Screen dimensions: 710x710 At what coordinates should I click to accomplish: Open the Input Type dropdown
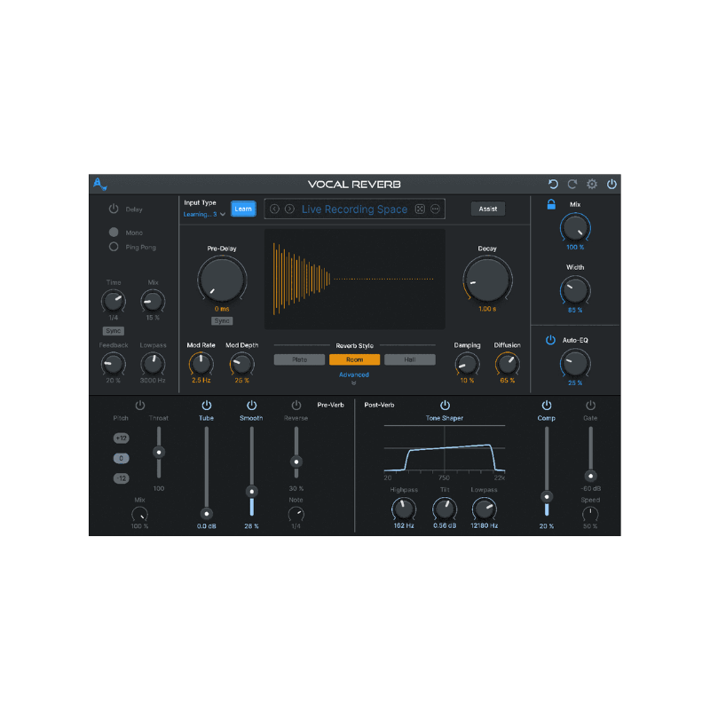coord(201,215)
